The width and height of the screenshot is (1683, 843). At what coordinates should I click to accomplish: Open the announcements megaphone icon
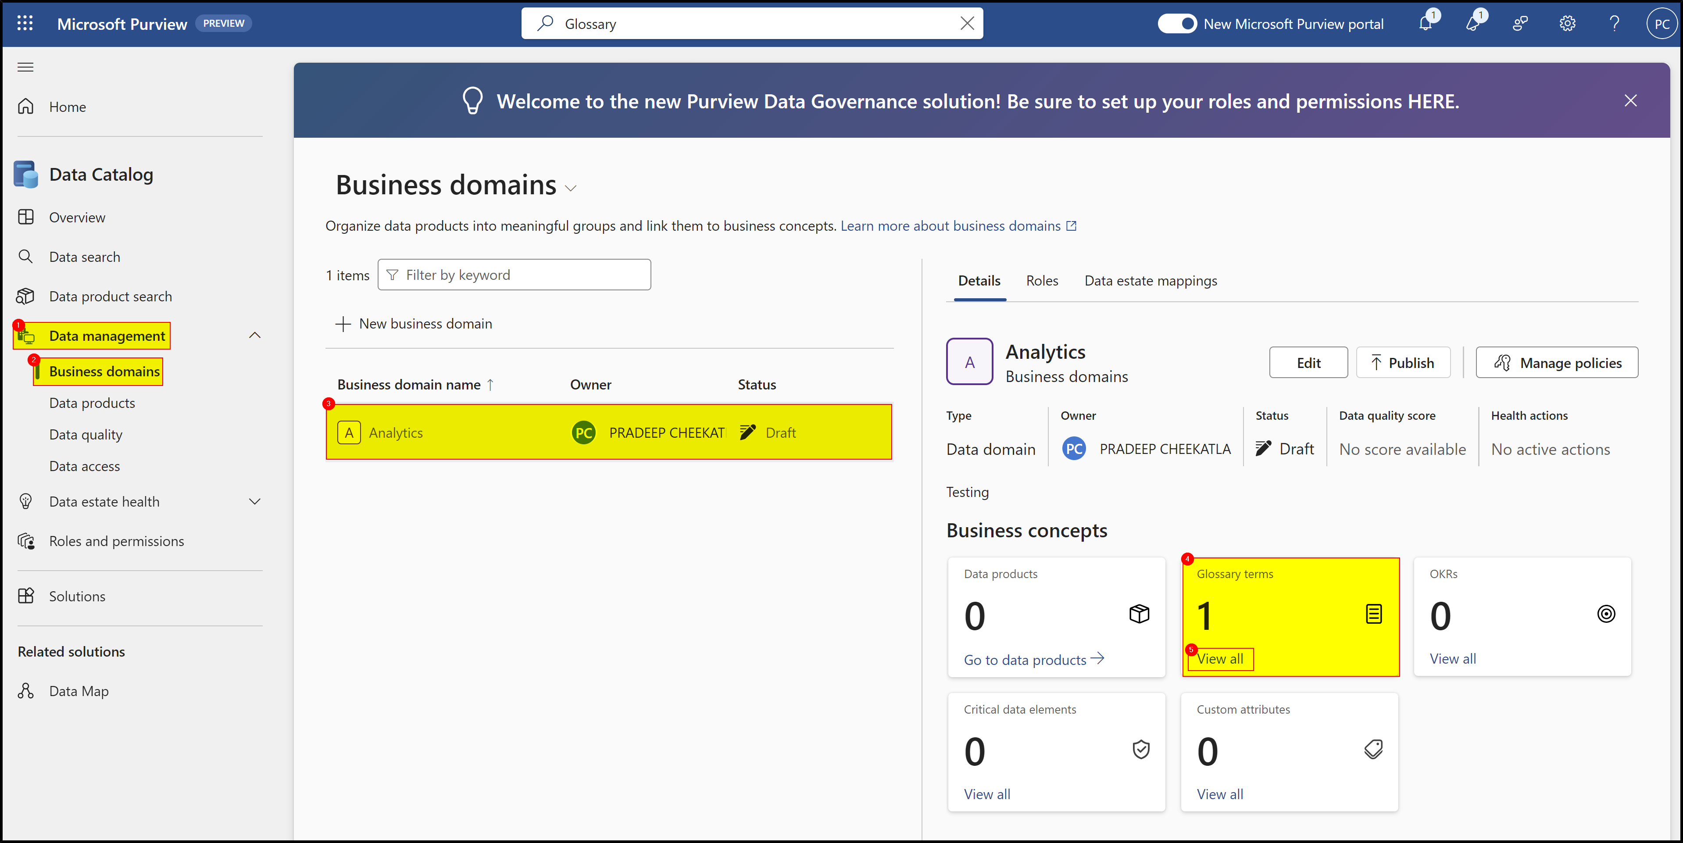pos(1474,24)
